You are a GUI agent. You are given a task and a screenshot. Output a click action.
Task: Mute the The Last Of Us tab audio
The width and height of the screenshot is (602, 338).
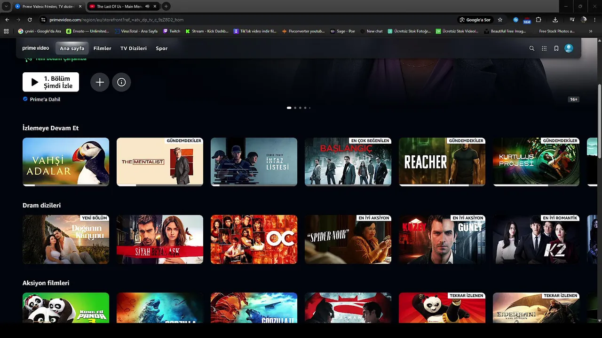point(147,7)
